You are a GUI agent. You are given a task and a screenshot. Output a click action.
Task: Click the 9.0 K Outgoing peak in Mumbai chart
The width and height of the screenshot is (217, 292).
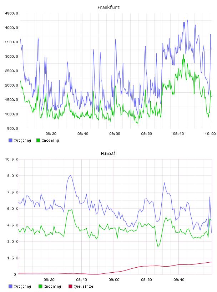click(x=70, y=175)
